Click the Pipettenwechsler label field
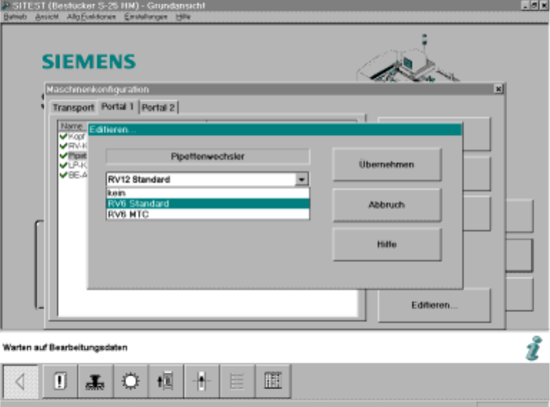Screen dimensions: 550x407 coord(207,156)
